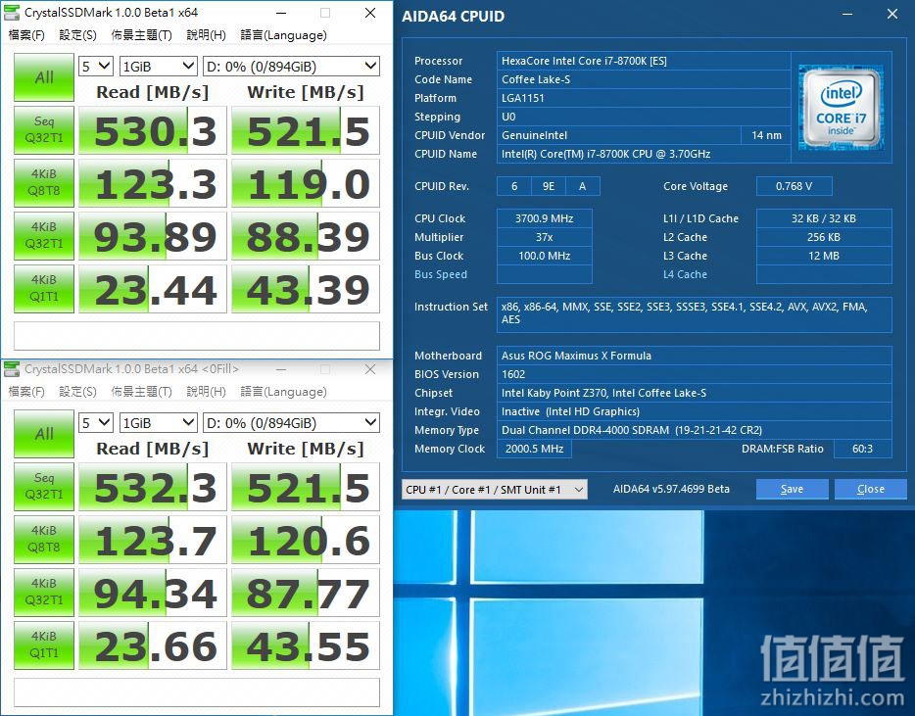Screen dimensions: 915x716
Task: Select Memory Clock value 2000.5 MHz
Action: click(x=534, y=449)
